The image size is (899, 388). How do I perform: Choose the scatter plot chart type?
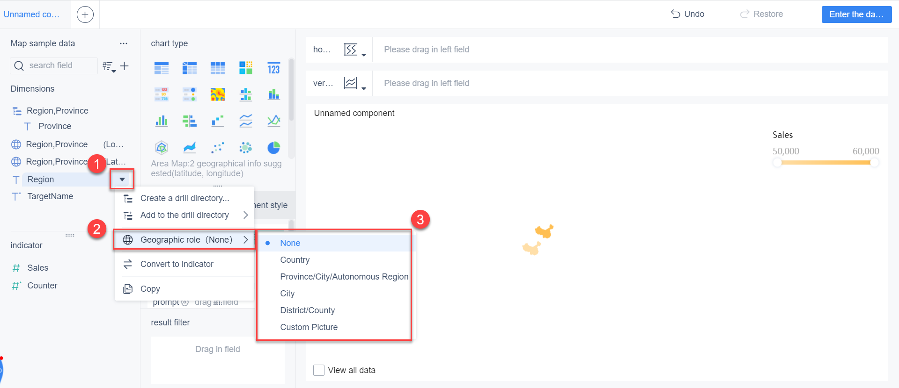click(218, 148)
